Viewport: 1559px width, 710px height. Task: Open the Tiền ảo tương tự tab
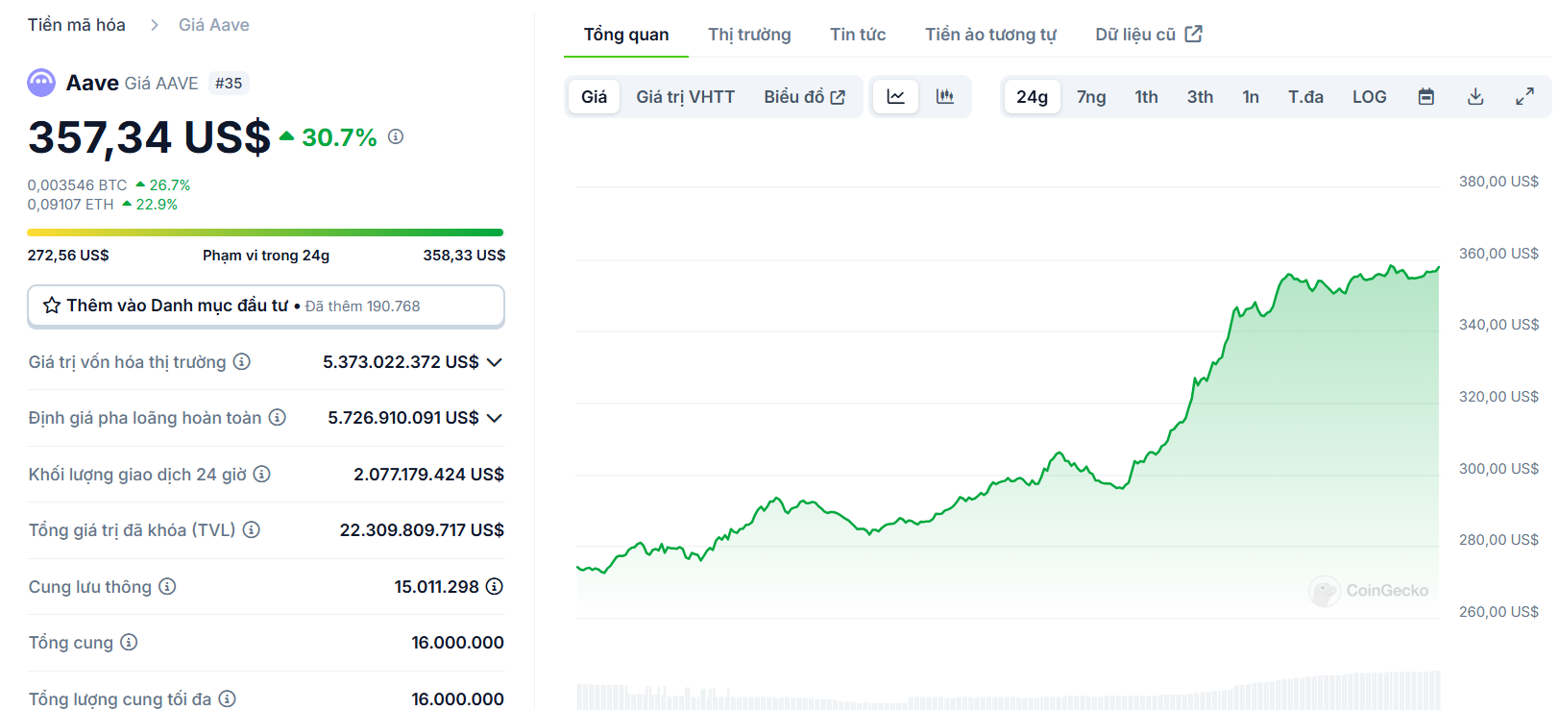pos(990,35)
